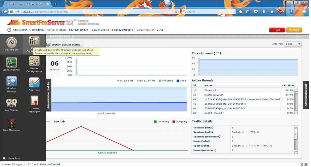Click Traffic details scrollbar up arrow
311x167 pixels.
[x=296, y=127]
